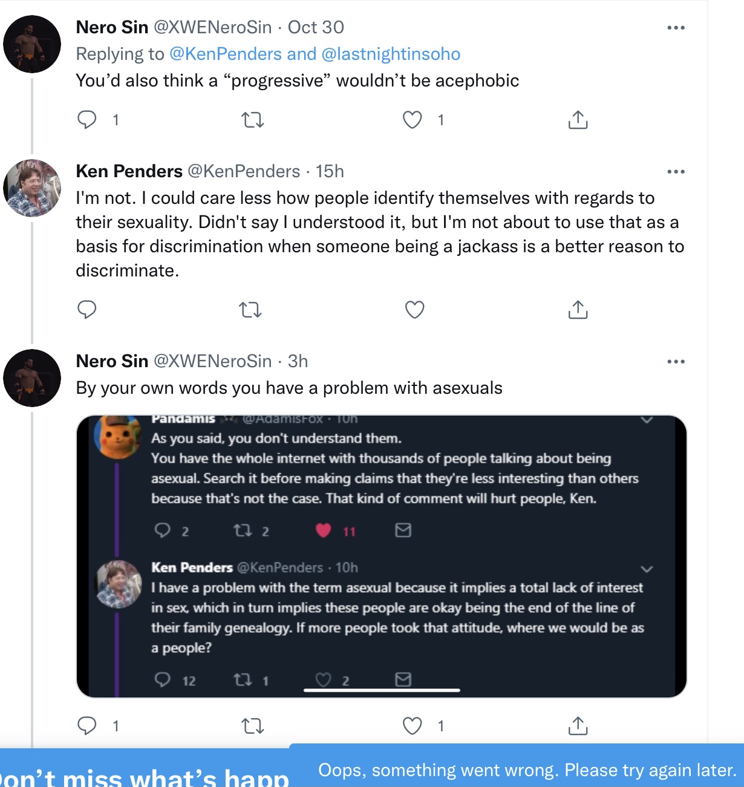Retweet Nero Sin's 3h tweet
The height and width of the screenshot is (787, 744).
coord(252,725)
